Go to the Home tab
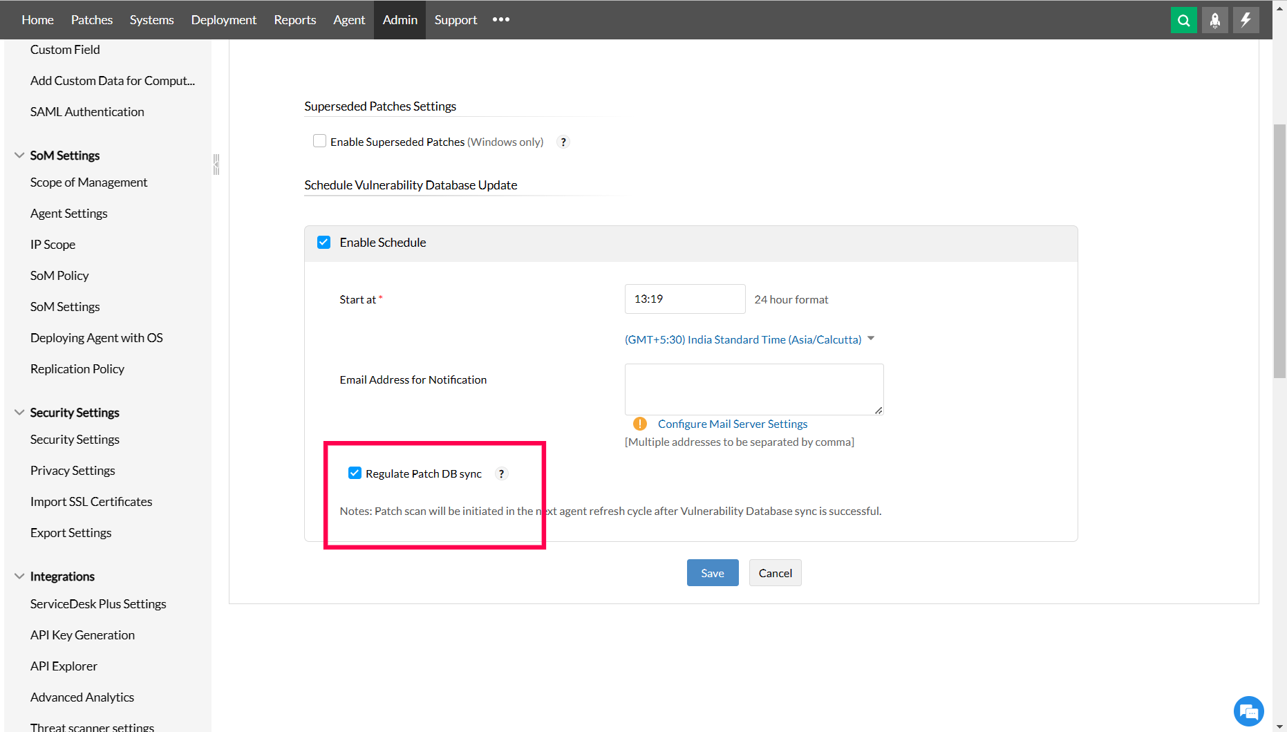The width and height of the screenshot is (1287, 732). point(37,20)
